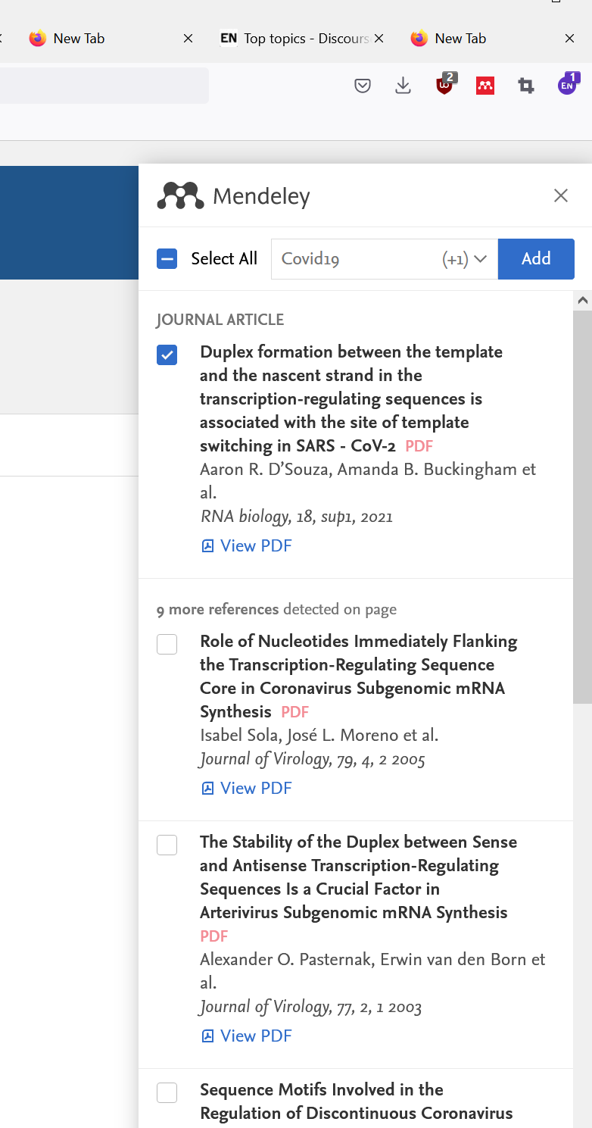
Task: Click the Mendeley panel scrollbar thumb
Action: (582, 506)
